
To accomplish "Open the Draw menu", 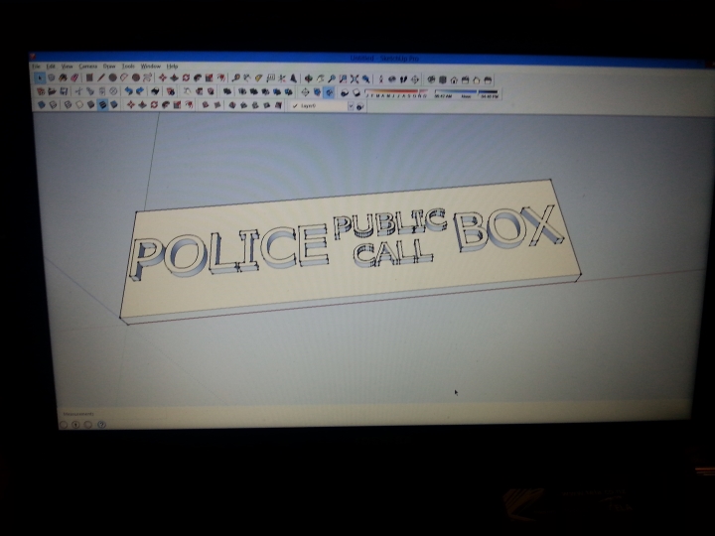I will click(109, 67).
